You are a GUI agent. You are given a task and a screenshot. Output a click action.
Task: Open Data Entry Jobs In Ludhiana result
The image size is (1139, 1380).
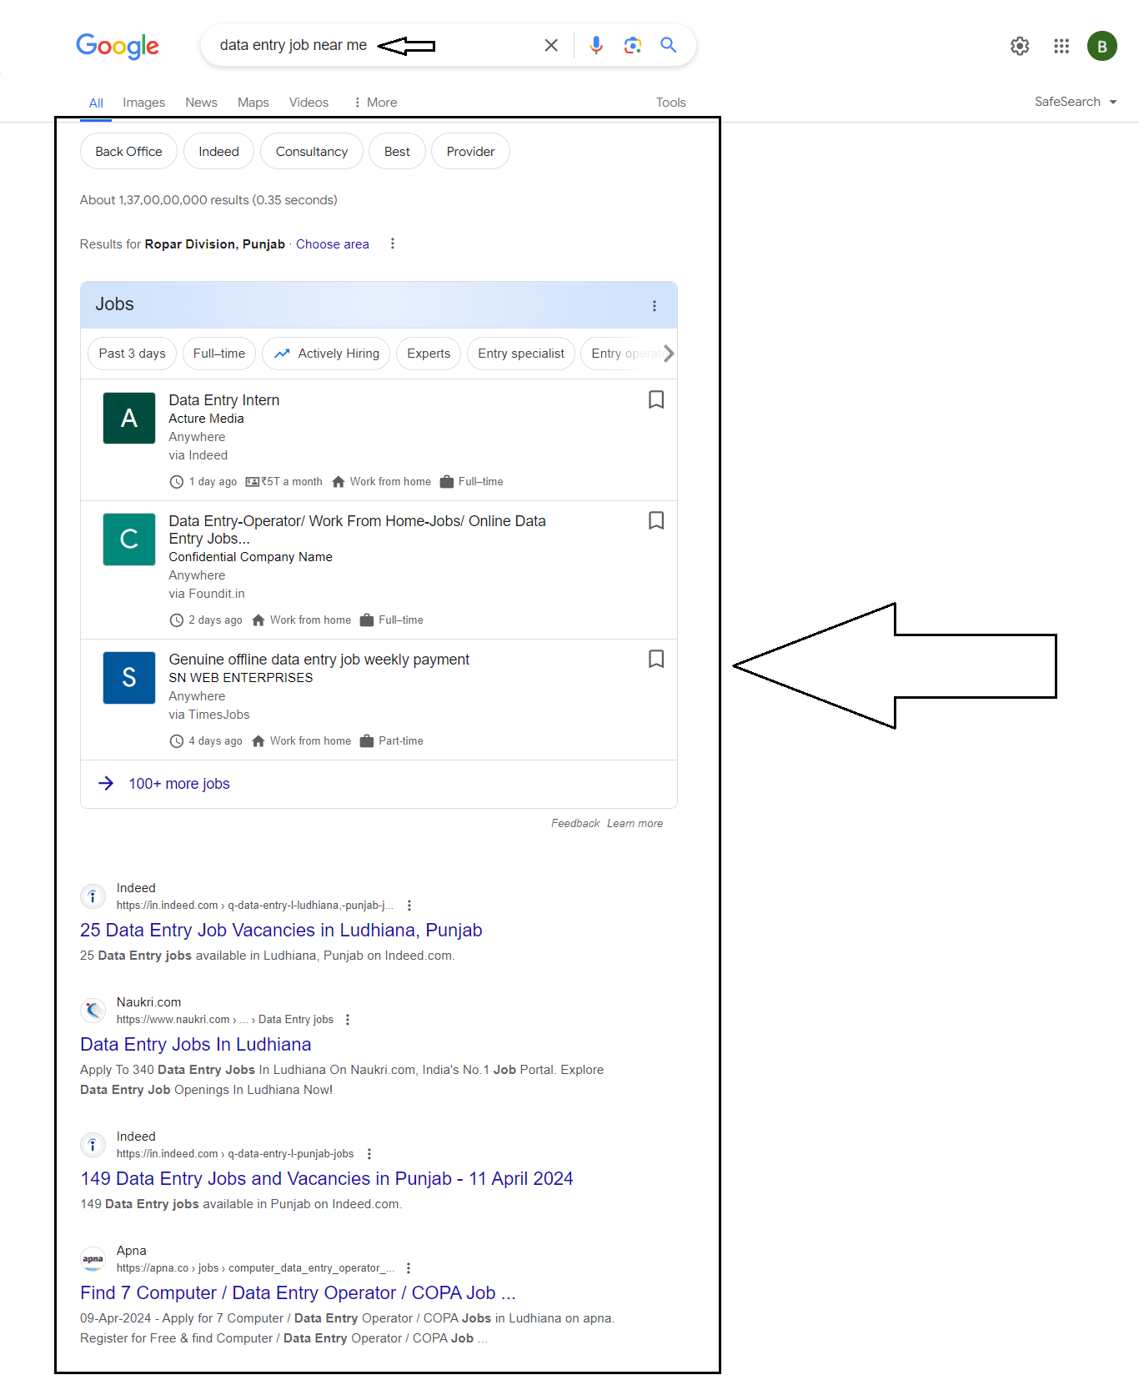[x=196, y=1044]
